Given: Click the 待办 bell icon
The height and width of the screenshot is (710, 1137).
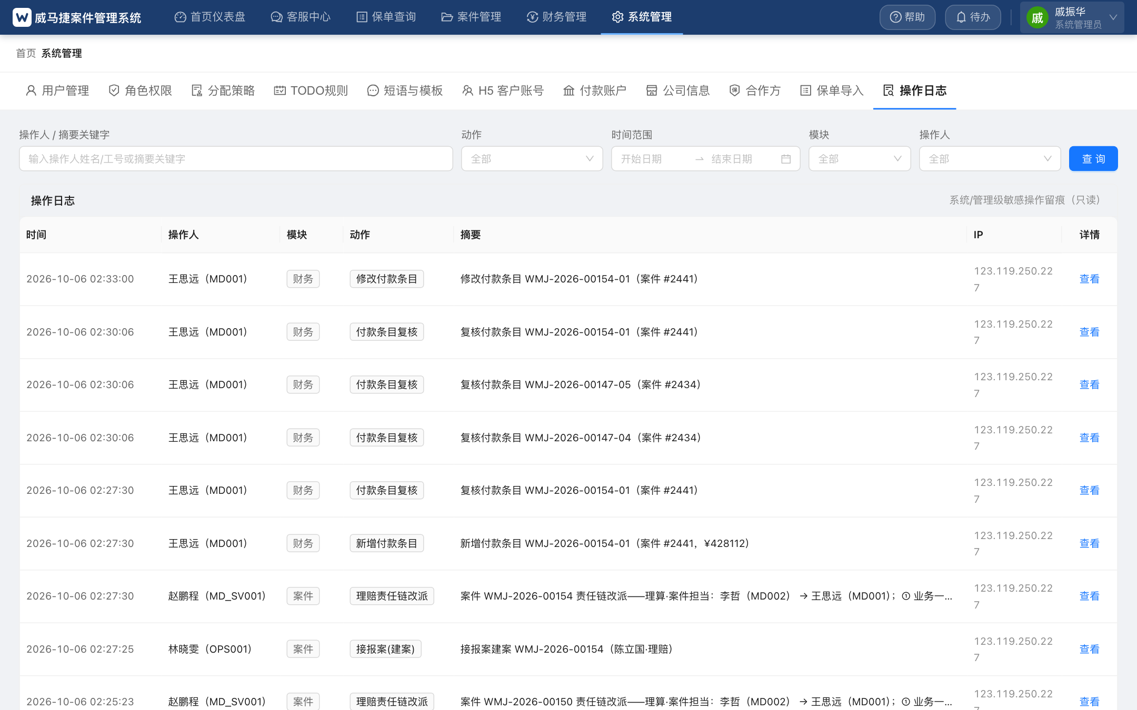Looking at the screenshot, I should click(961, 17).
